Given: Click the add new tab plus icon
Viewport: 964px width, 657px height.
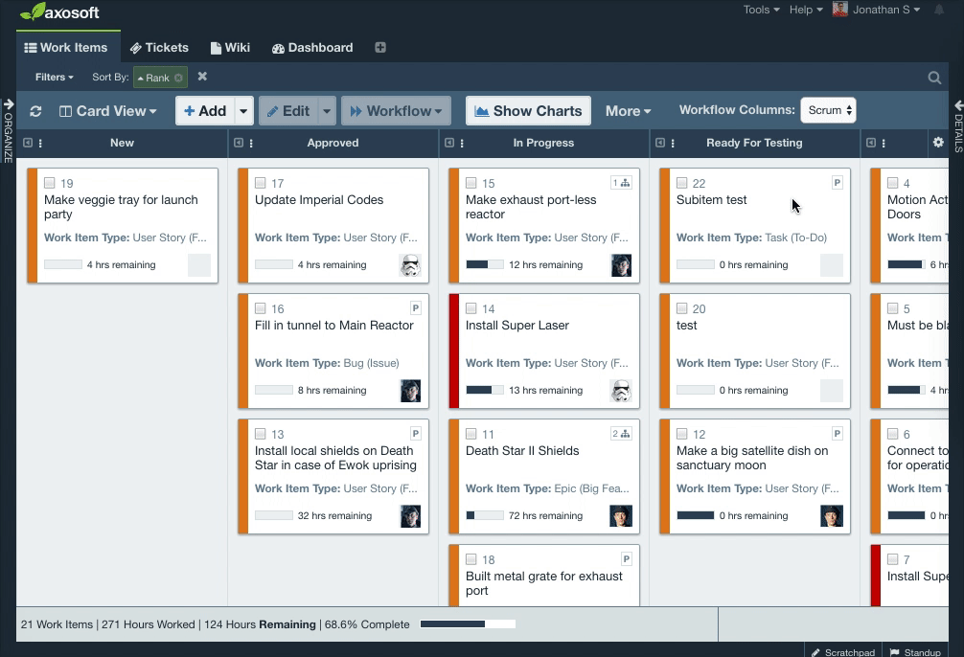Looking at the screenshot, I should [380, 47].
